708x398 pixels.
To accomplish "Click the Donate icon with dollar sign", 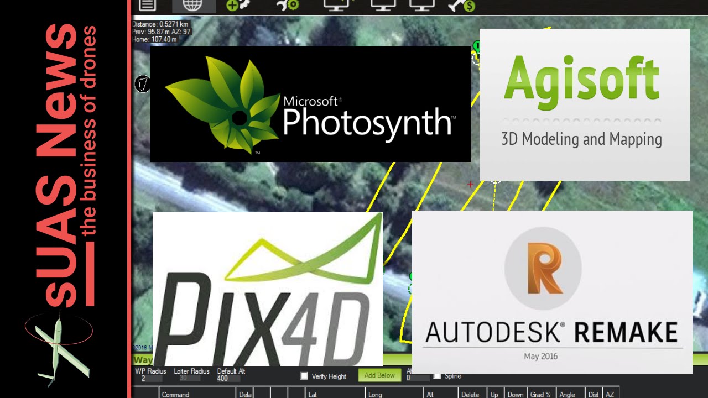I will pyautogui.click(x=462, y=6).
